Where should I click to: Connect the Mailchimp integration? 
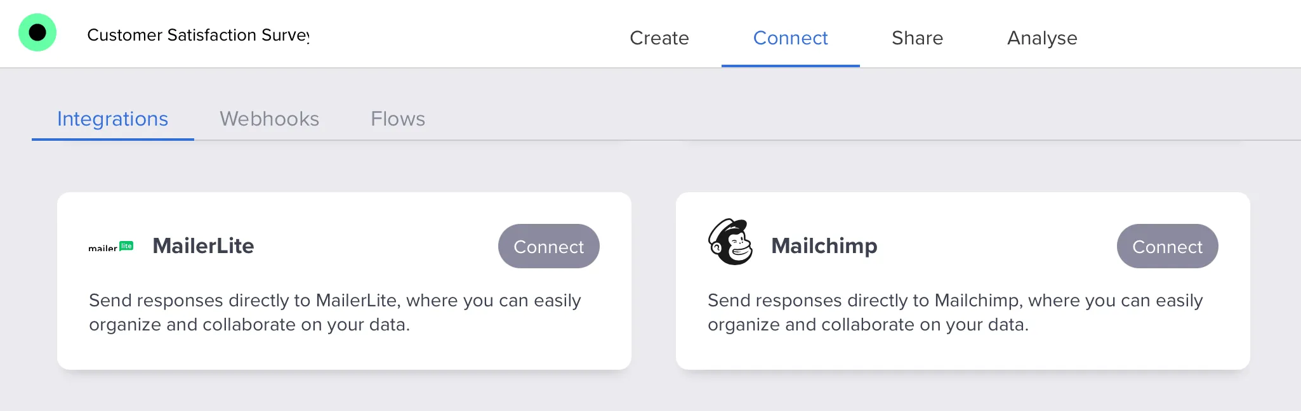[1167, 246]
